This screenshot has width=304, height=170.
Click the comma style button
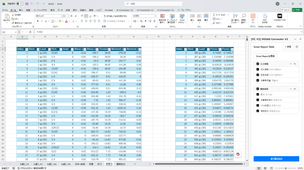pyautogui.click(x=145, y=21)
